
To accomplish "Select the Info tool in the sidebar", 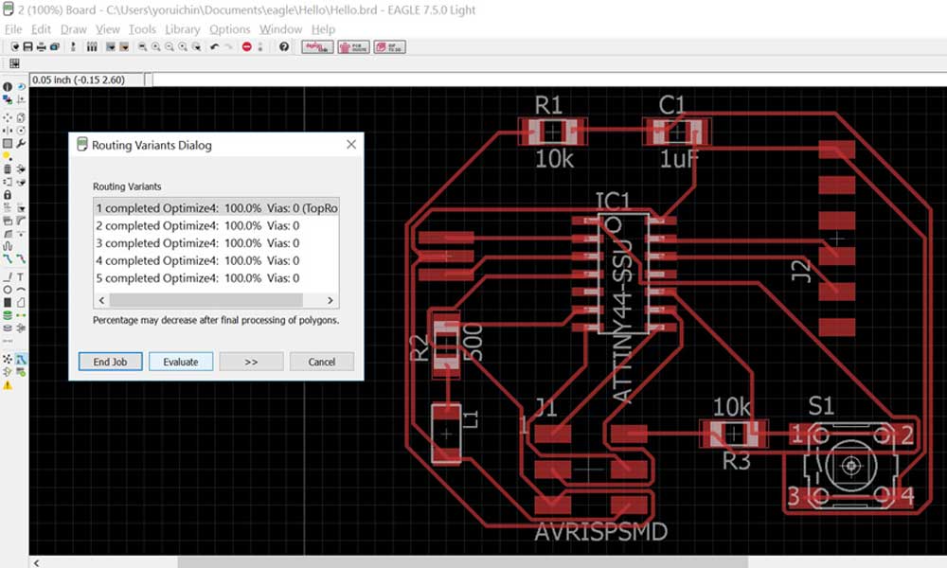I will tap(8, 86).
